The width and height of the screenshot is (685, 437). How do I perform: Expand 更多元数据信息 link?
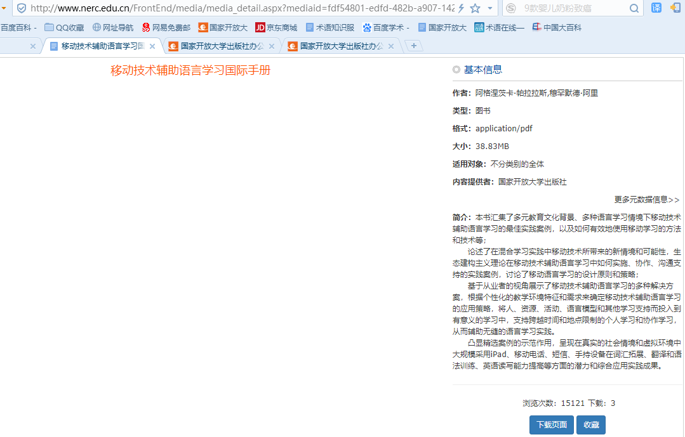(x=646, y=200)
